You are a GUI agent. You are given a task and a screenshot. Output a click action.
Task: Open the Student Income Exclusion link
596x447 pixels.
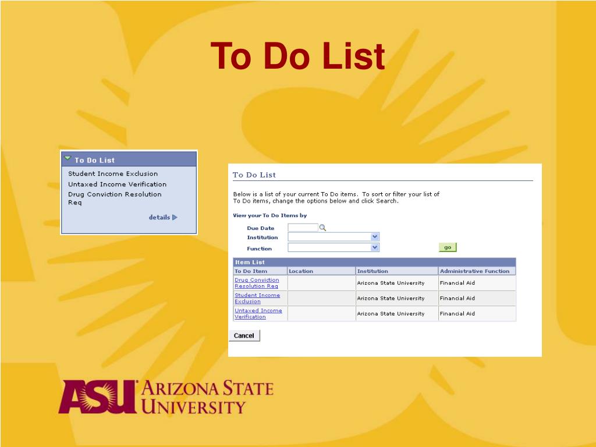click(257, 298)
